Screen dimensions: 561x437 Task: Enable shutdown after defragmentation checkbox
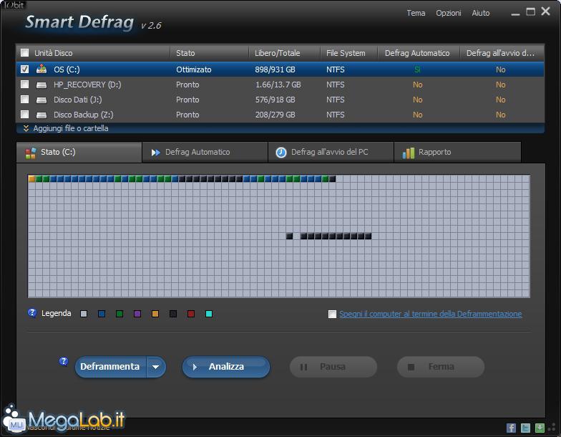click(x=332, y=314)
